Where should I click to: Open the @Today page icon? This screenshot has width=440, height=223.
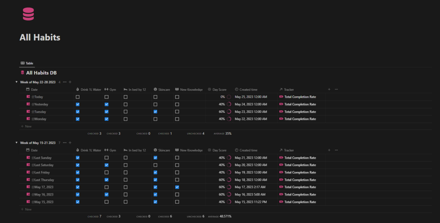[x=28, y=97]
